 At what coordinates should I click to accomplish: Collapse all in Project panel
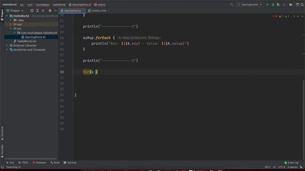(x=43, y=10)
